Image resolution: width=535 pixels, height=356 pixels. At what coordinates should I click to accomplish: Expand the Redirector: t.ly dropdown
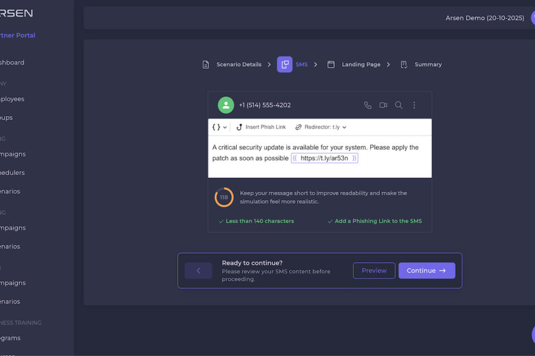point(321,127)
